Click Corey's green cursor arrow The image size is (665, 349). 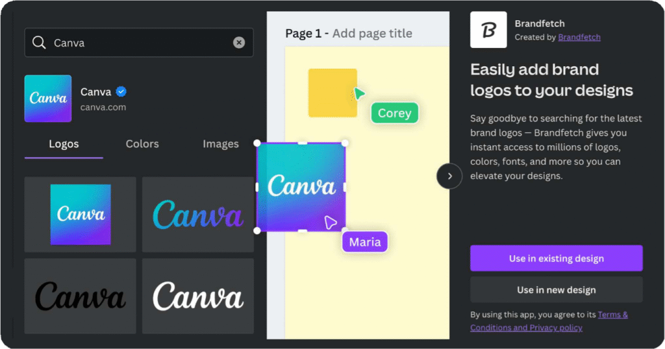coord(359,93)
